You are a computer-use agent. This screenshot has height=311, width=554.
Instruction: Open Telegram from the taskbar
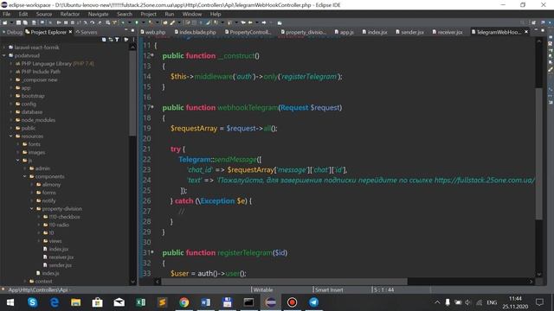pyautogui.click(x=313, y=302)
